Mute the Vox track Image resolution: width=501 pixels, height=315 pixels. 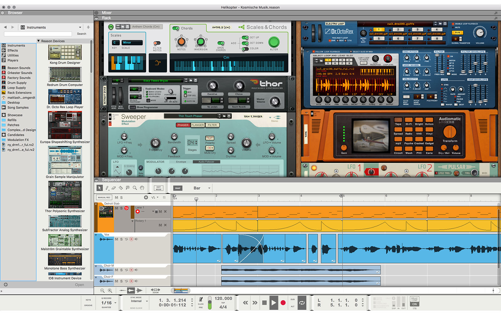[116, 239]
